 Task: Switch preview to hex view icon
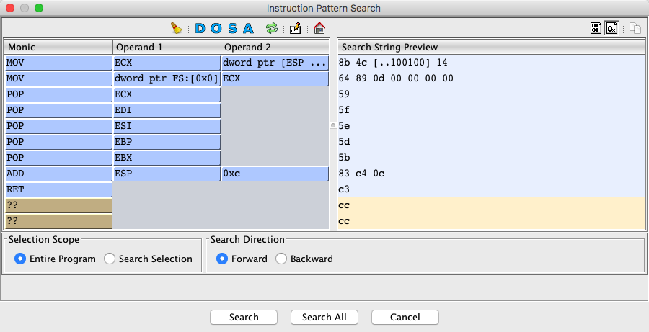[612, 29]
